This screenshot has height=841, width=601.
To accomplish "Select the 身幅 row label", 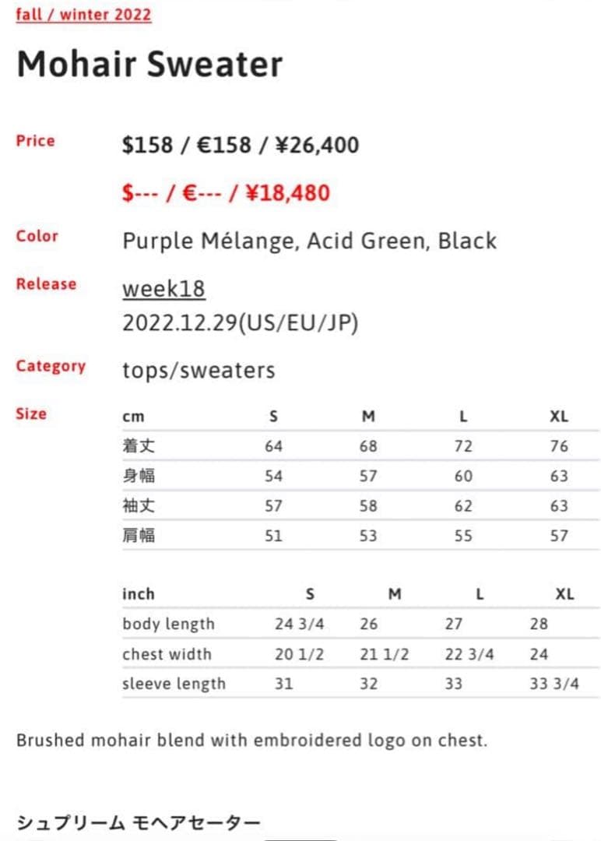I will (139, 476).
